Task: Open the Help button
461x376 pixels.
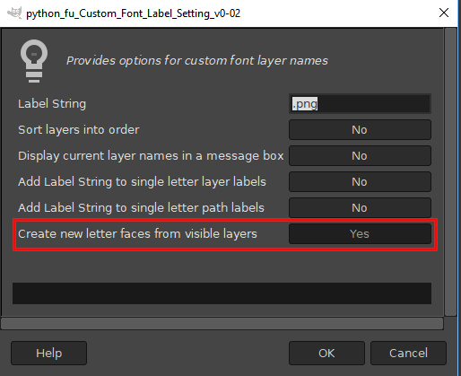Action: 49,354
